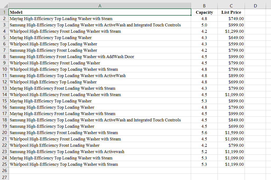The image size is (271, 180).
Task: Click Maytag Top Loading Washer cell in row 15
Action: [x=100, y=101]
